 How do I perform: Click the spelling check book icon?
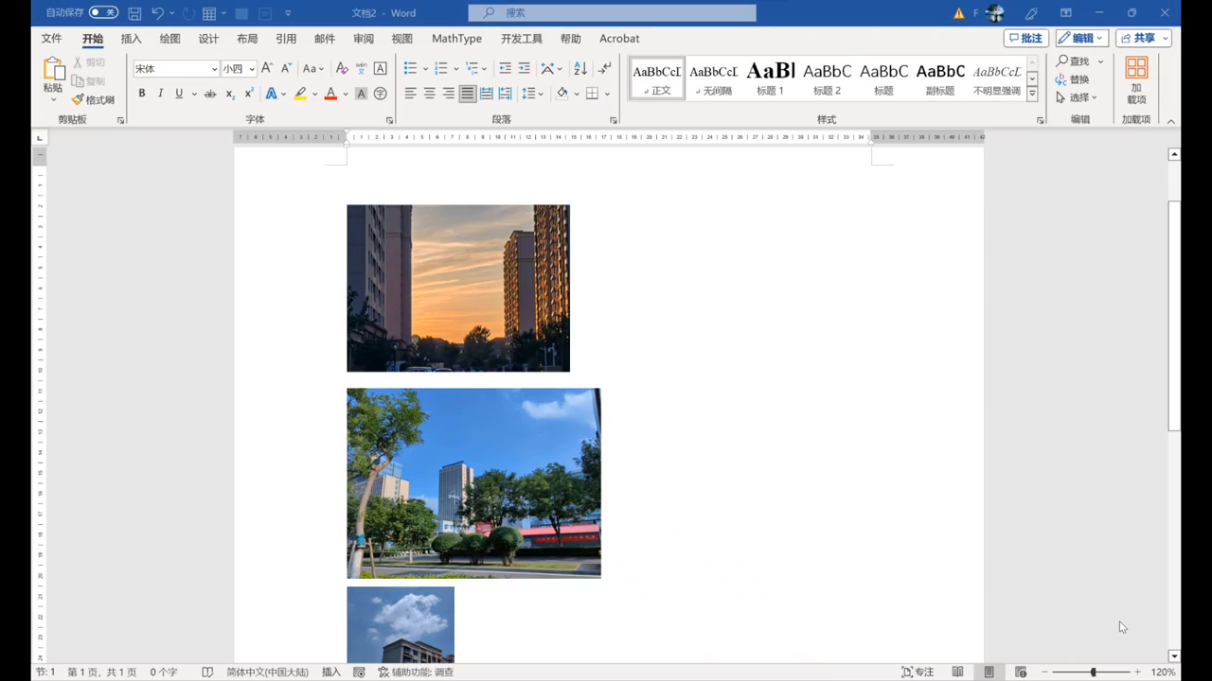[x=207, y=672]
